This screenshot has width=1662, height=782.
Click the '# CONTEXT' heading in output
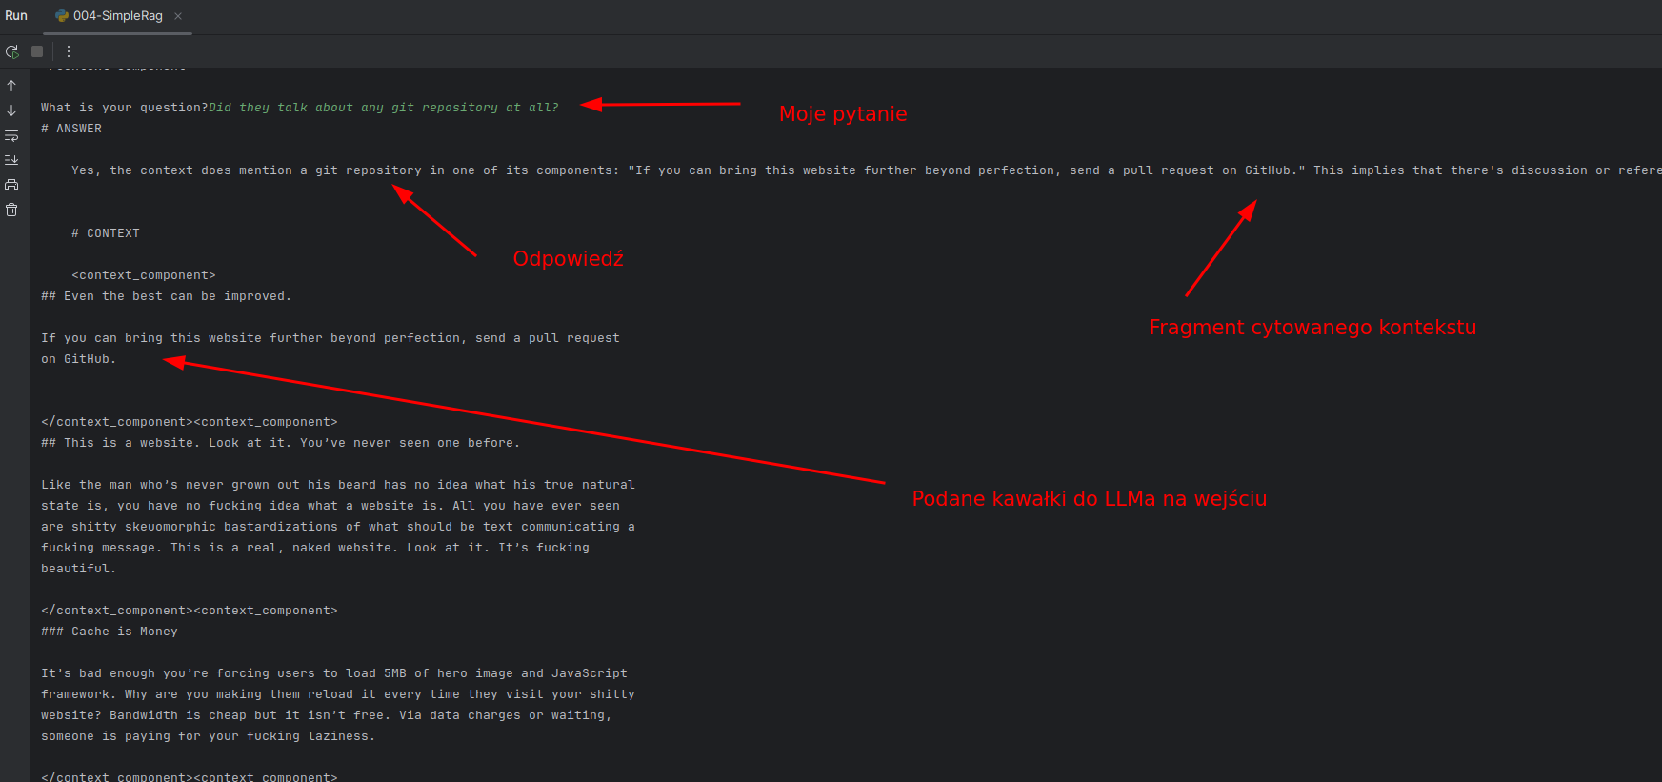coord(106,233)
